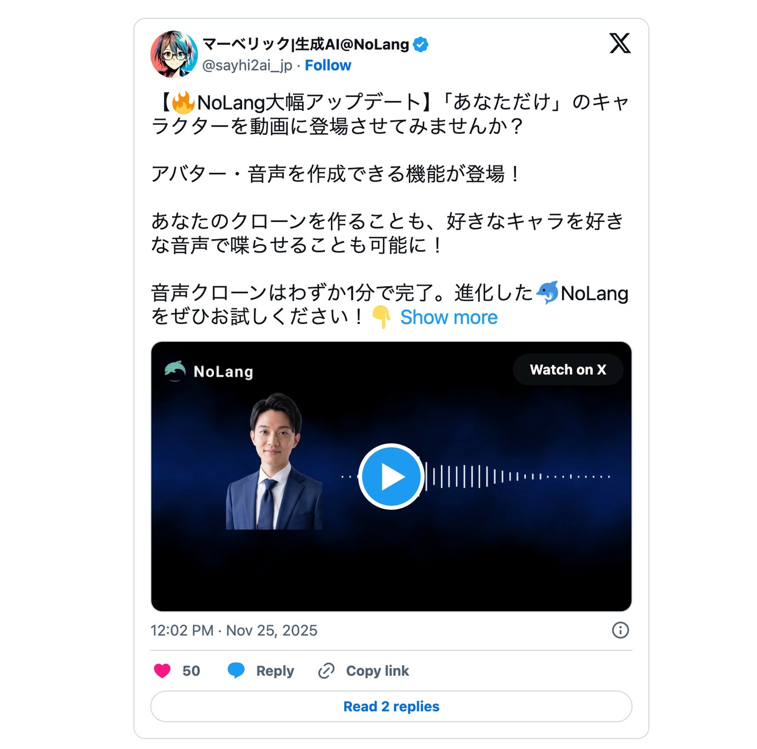Open the Read 2 replies button

tap(391, 706)
